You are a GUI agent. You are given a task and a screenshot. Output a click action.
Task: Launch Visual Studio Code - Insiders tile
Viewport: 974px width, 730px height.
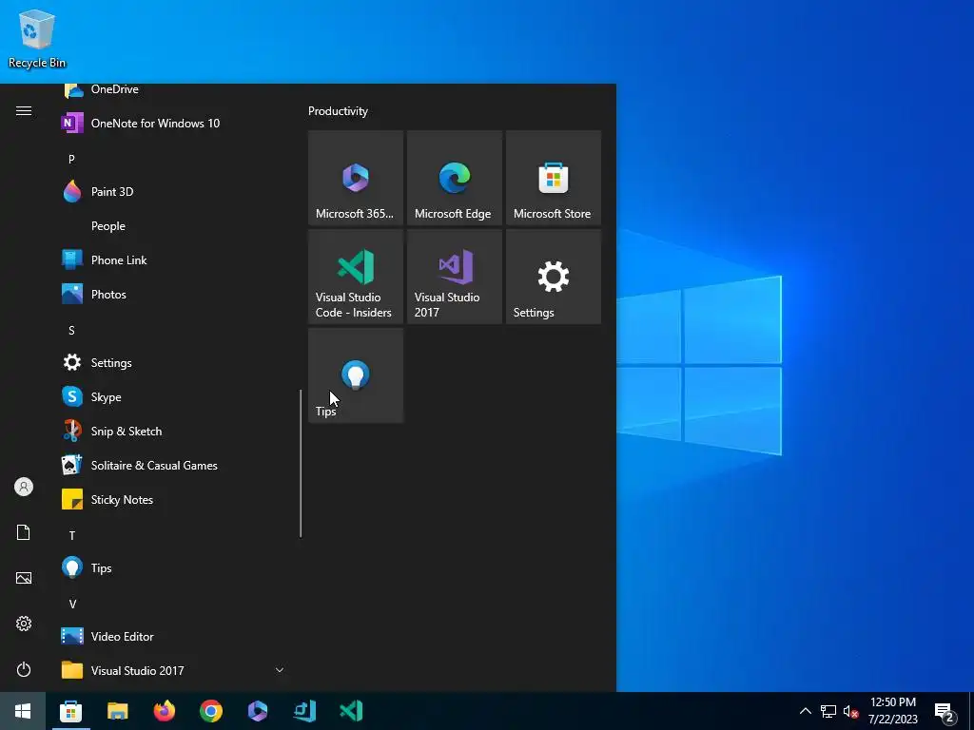coord(356,277)
